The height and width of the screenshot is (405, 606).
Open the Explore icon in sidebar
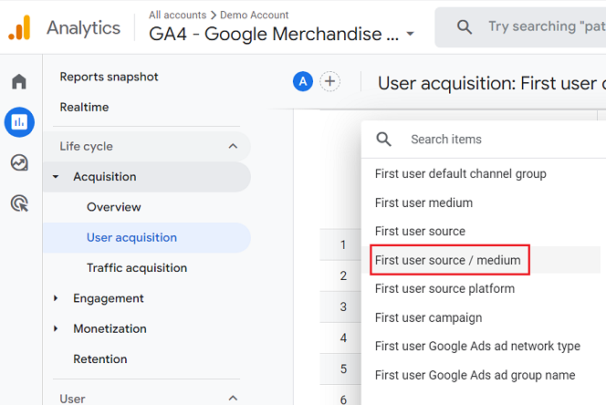(x=19, y=162)
